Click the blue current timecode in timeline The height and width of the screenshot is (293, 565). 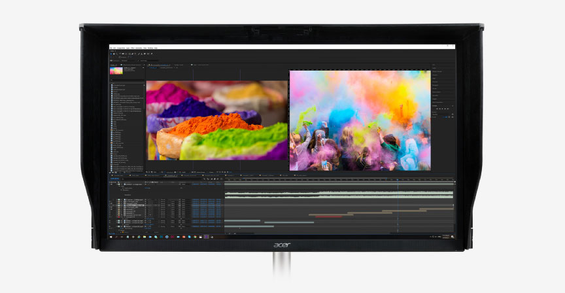pyautogui.click(x=114, y=179)
